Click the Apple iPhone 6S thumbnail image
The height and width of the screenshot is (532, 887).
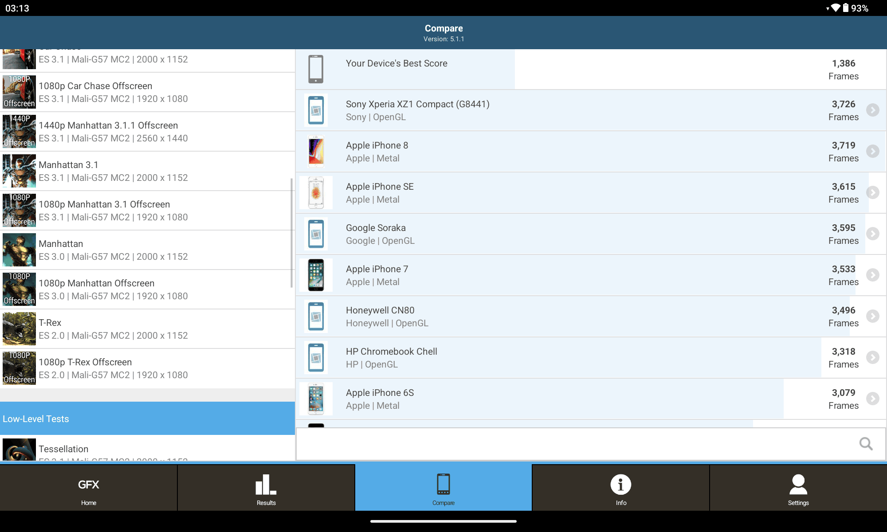pos(316,399)
